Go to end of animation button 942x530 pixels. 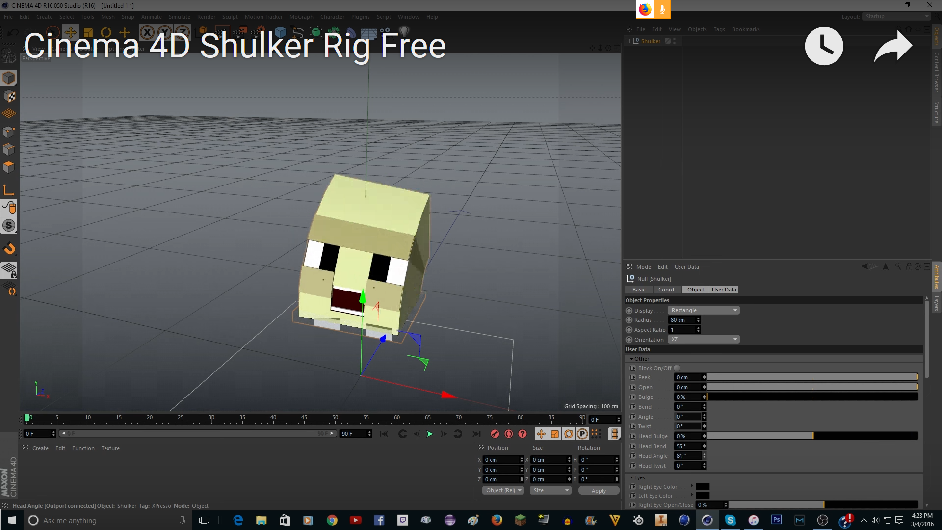(x=476, y=434)
